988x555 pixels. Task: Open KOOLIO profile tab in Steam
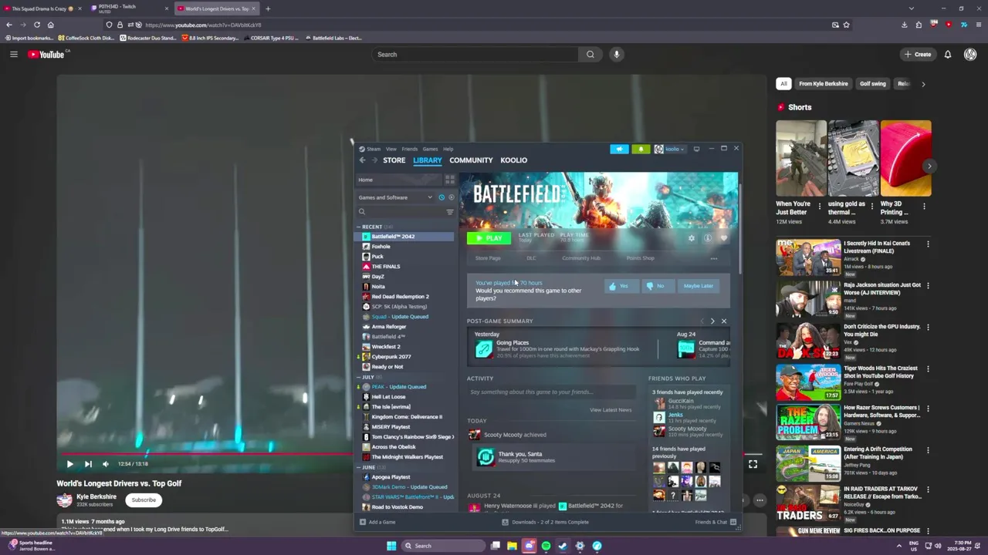point(514,160)
